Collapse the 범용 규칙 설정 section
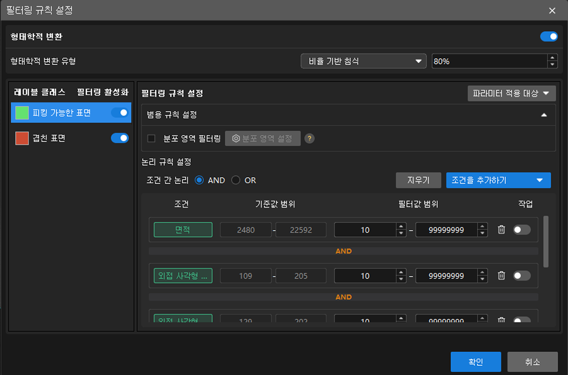This screenshot has width=568, height=375. pos(544,115)
